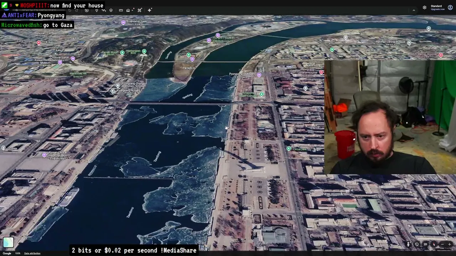
Task: Click the rotate view control icon
Action: pyautogui.click(x=417, y=244)
